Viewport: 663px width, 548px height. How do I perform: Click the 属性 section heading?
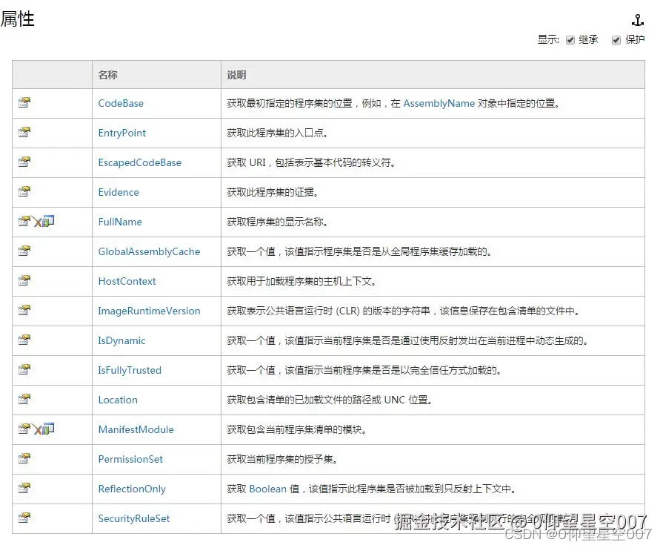[x=18, y=19]
